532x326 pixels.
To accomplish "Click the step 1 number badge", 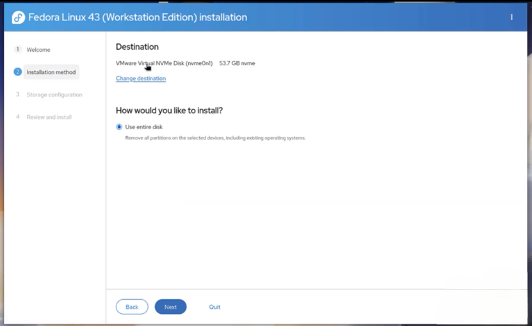I will (x=18, y=50).
